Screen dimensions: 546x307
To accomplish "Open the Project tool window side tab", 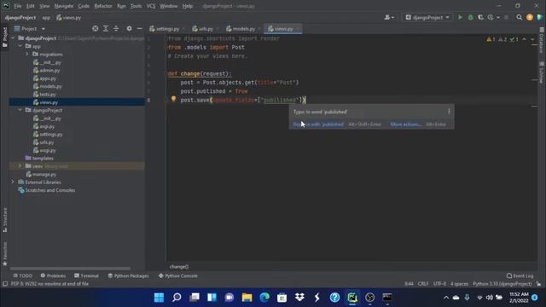I will (x=4, y=37).
